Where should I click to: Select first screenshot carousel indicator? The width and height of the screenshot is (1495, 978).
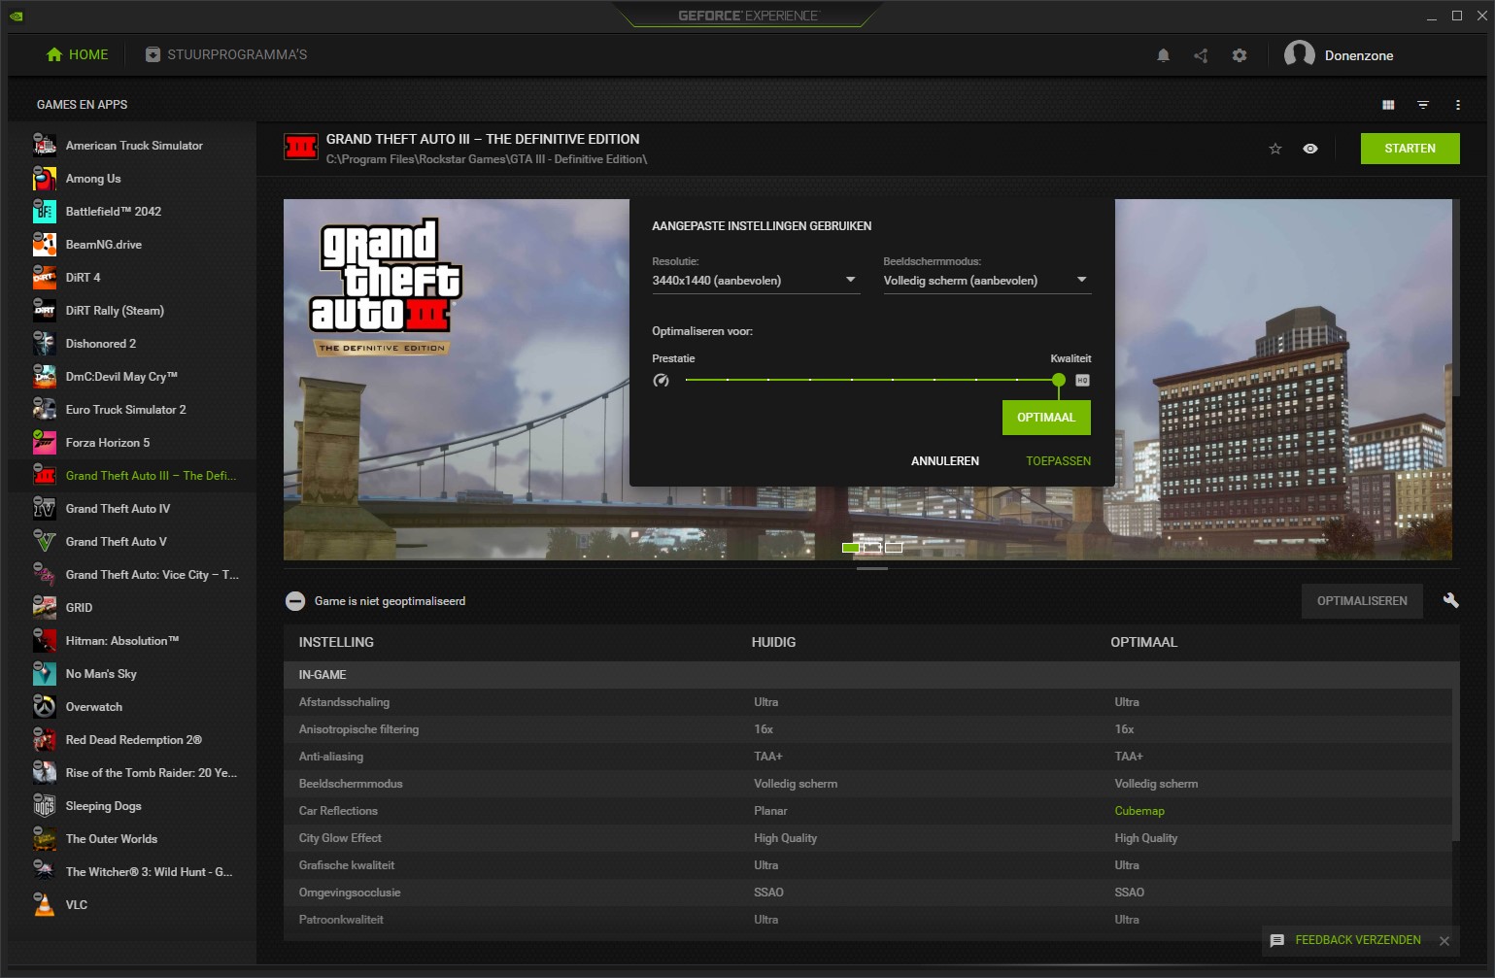(x=851, y=548)
